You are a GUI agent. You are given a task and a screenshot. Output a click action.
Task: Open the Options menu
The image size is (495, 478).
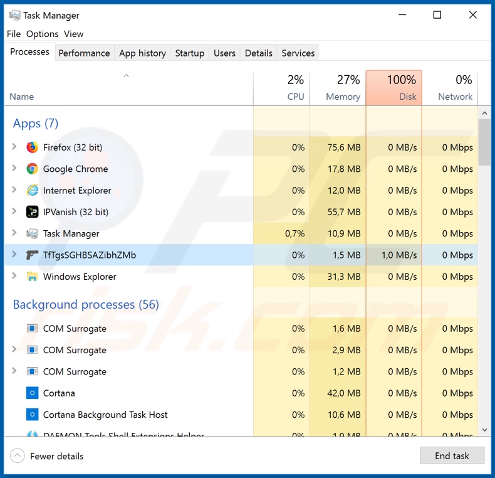pos(43,34)
